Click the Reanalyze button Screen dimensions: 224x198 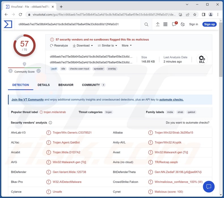point(59,46)
